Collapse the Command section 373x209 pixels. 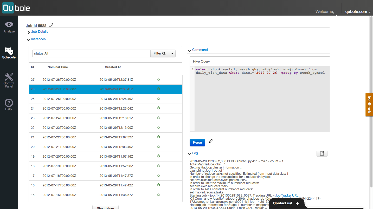[x=200, y=50]
